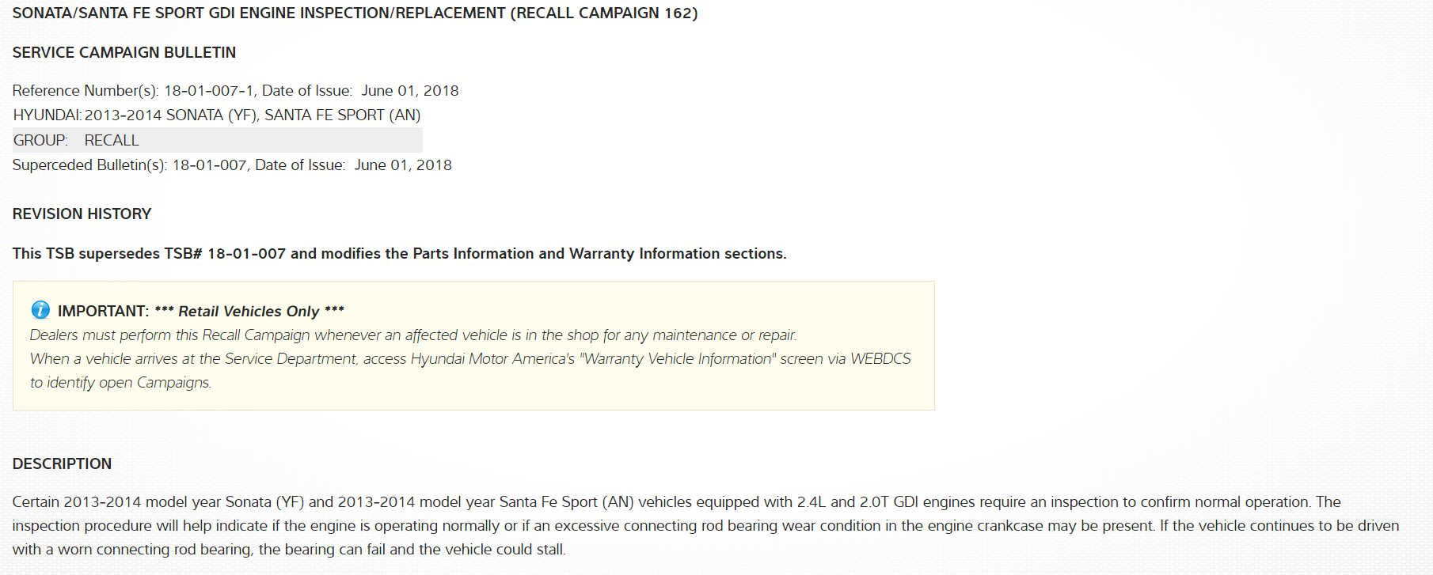Click superseded bulletin number 18-01-007

(x=210, y=165)
